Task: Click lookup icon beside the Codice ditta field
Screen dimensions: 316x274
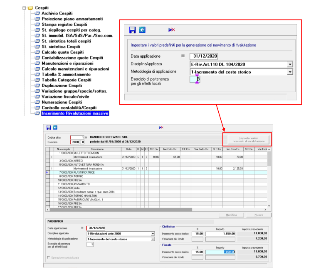Action: click(86, 137)
